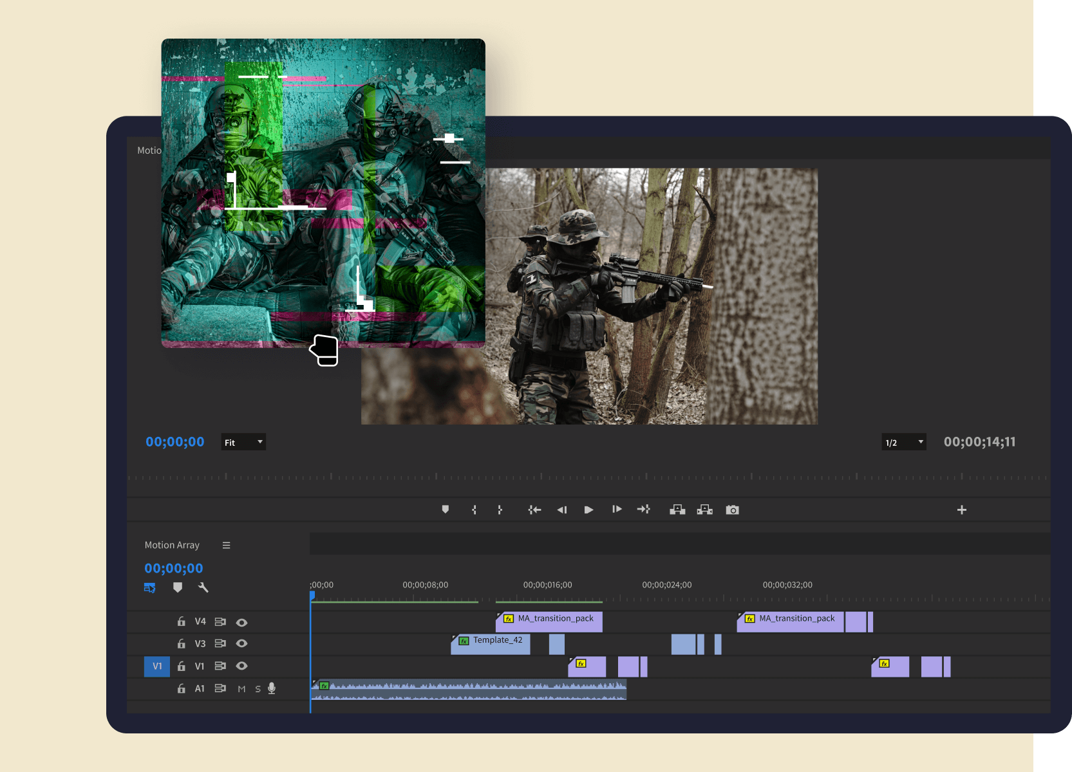Select the MA_transition_pack clip on track V4

tap(549, 620)
